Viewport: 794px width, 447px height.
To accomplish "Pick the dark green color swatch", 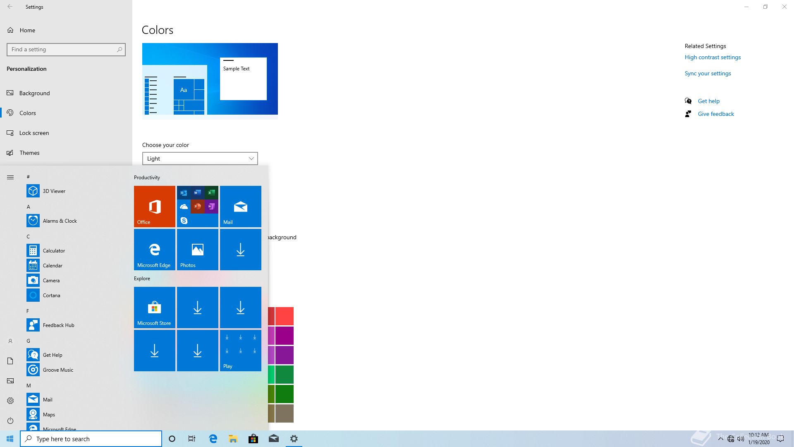I will point(285,394).
